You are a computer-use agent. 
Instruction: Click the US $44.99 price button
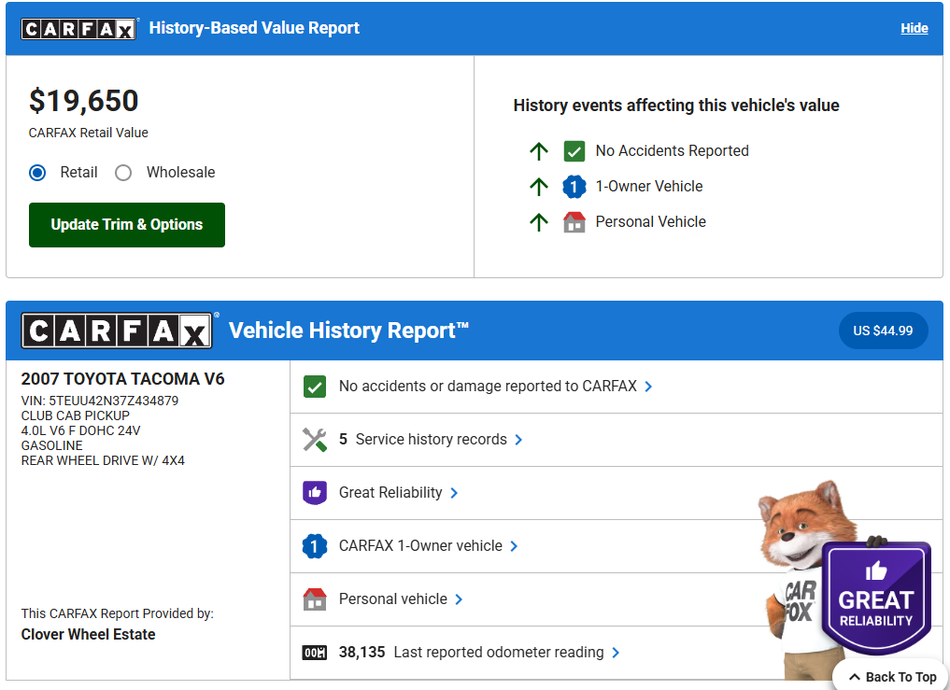(883, 331)
